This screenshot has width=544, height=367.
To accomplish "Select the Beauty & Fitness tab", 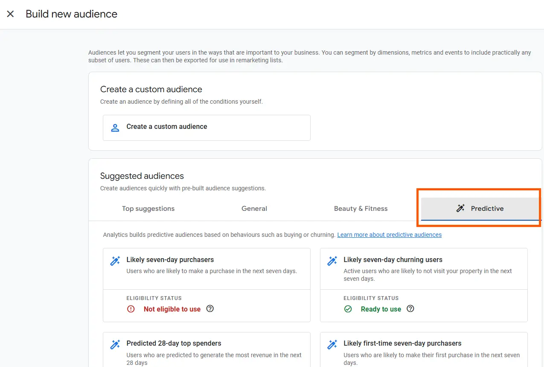I will click(361, 209).
